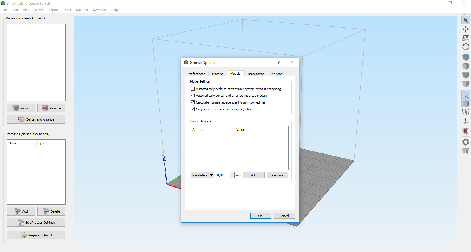Screen dimensions: 471x252
Task: Open the machine control panel gear
Action: tap(466, 142)
